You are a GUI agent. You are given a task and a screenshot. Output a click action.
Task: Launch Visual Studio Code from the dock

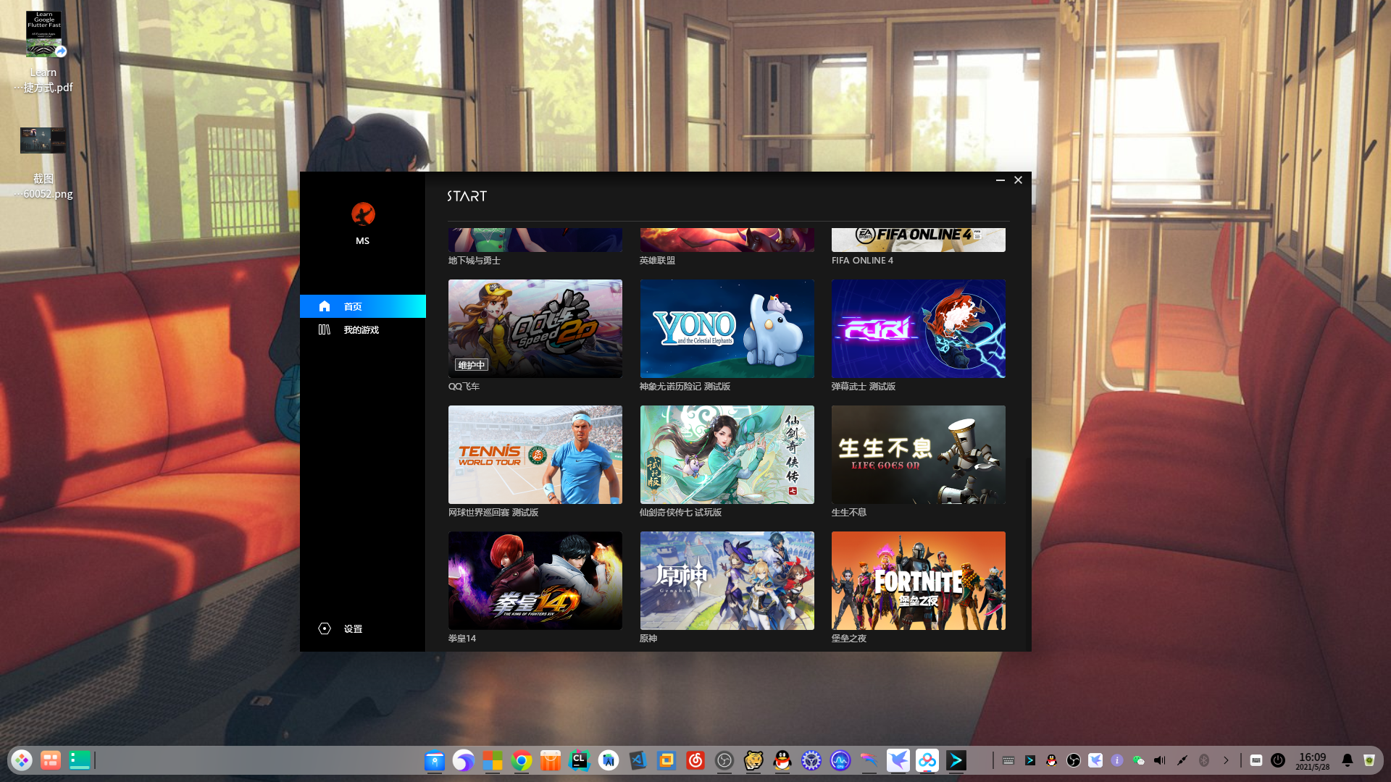(x=638, y=760)
